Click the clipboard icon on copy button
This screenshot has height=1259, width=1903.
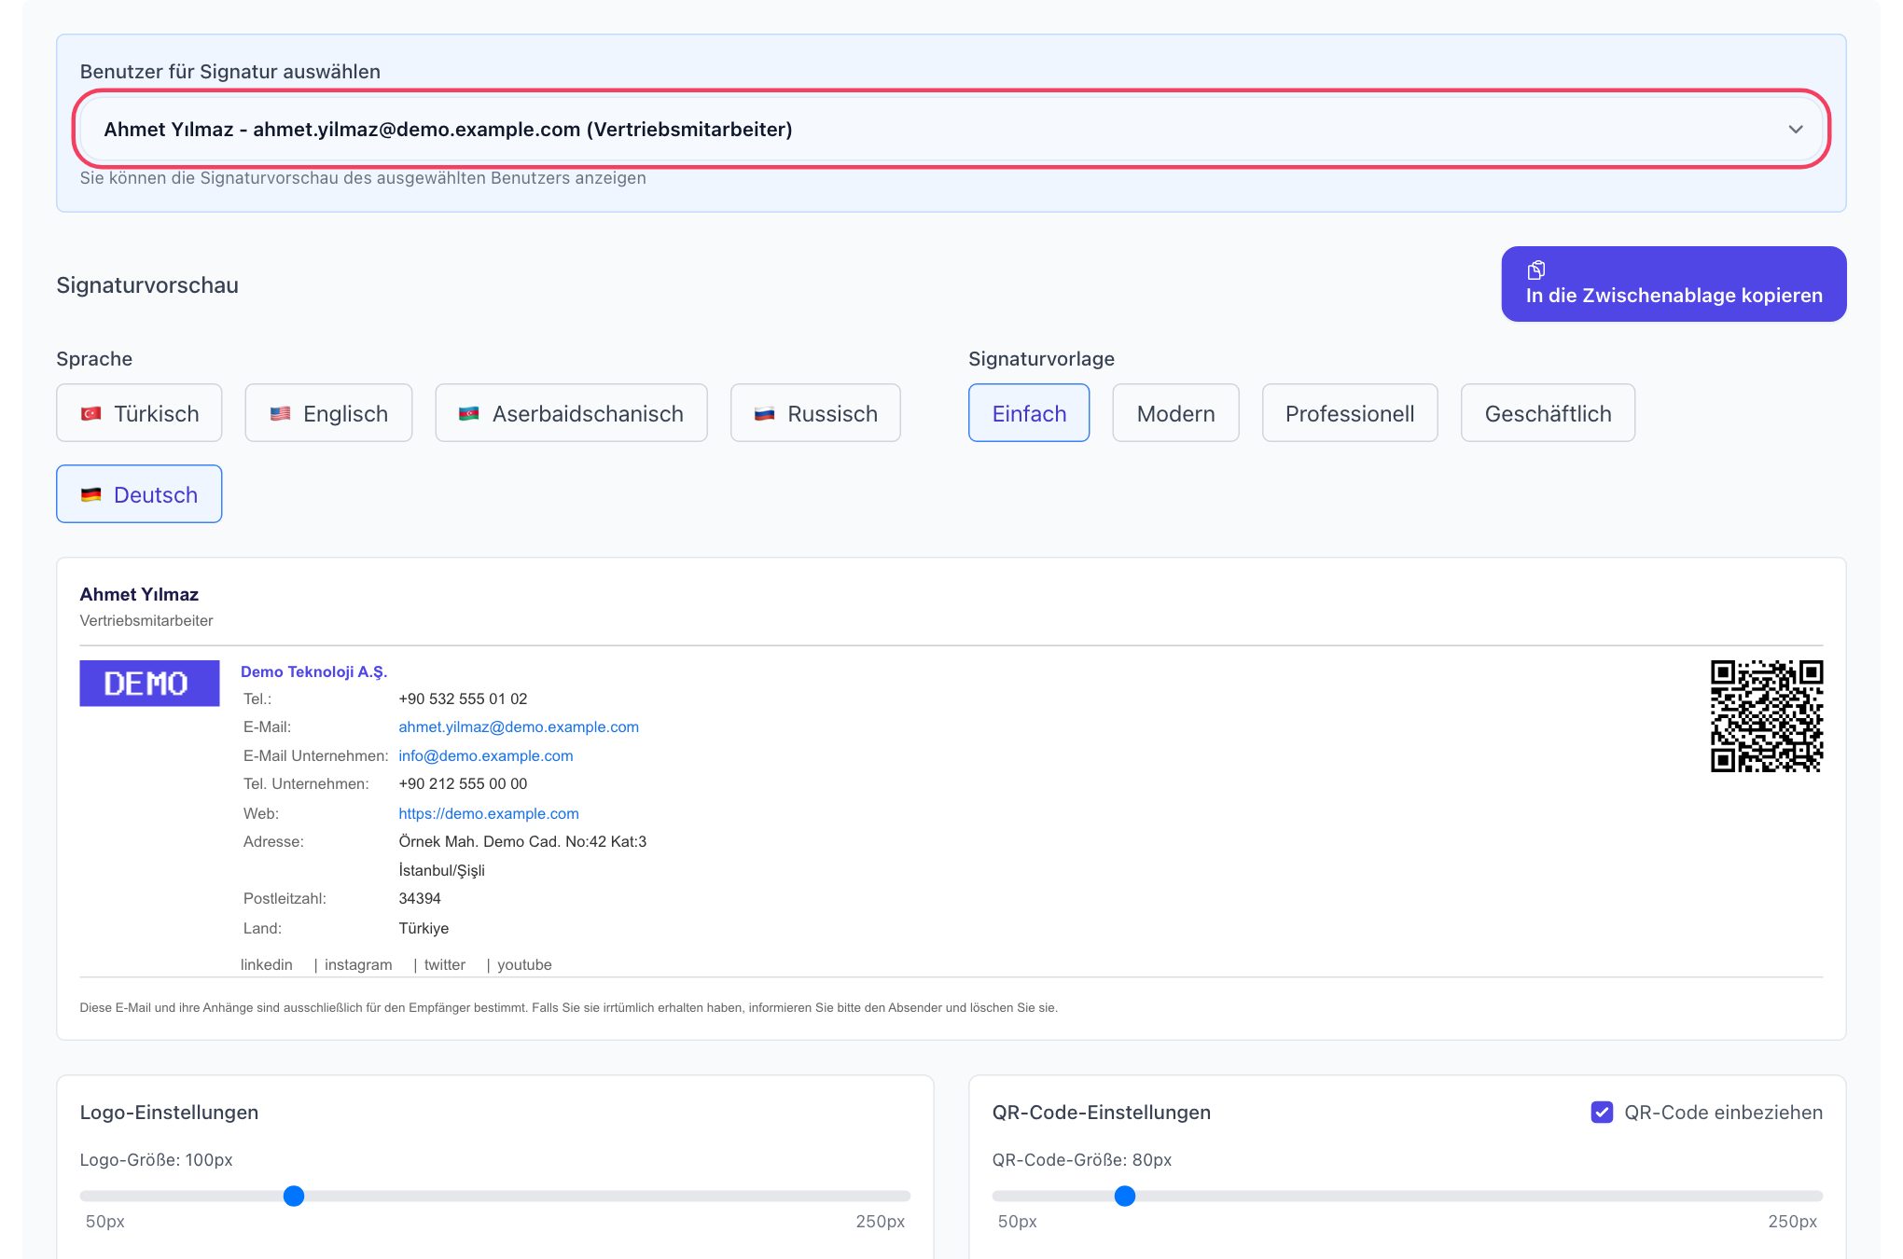point(1536,270)
